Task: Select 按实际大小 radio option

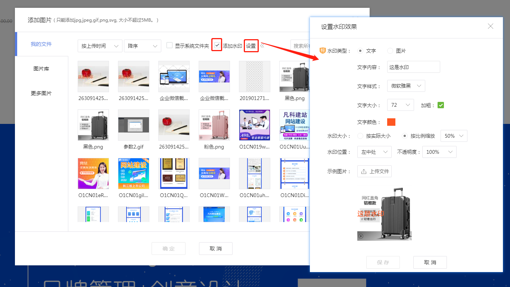Action: coord(360,136)
